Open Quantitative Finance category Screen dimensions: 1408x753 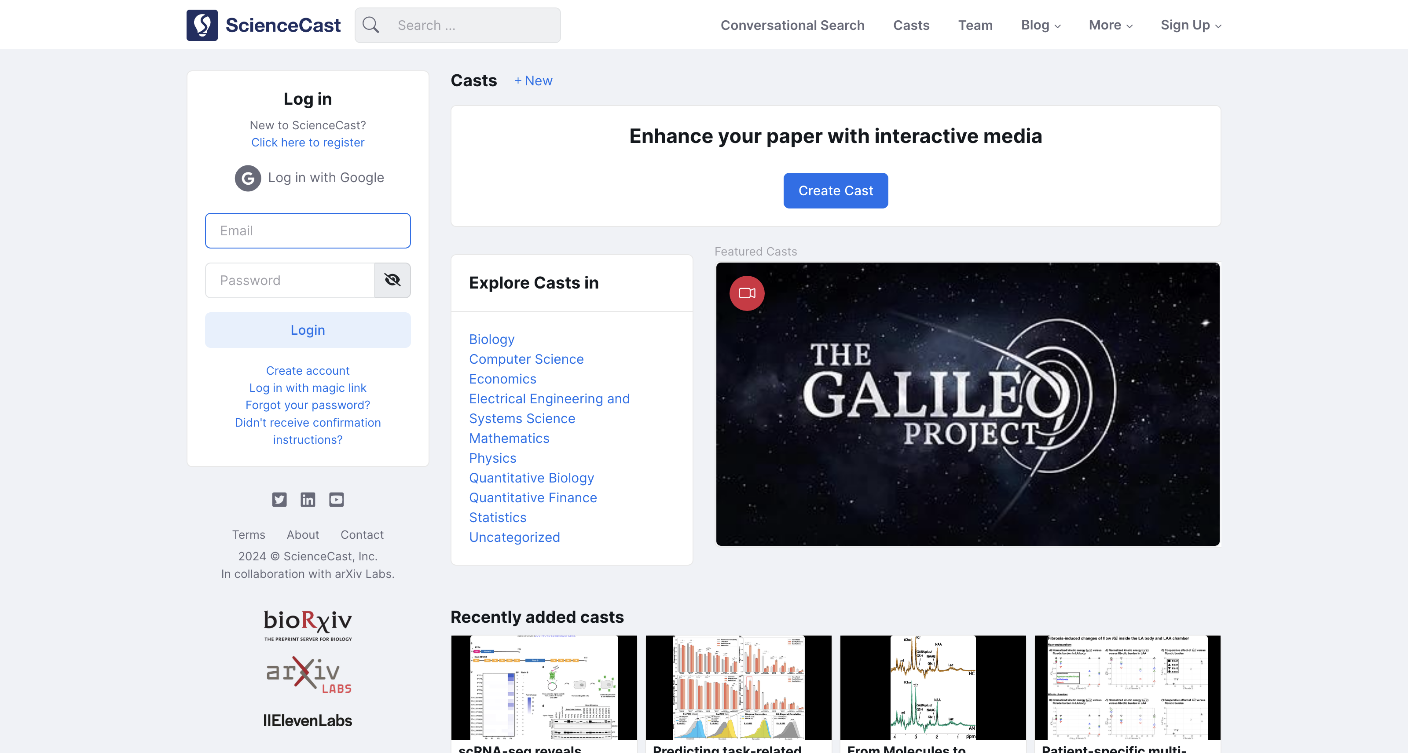[x=533, y=498]
